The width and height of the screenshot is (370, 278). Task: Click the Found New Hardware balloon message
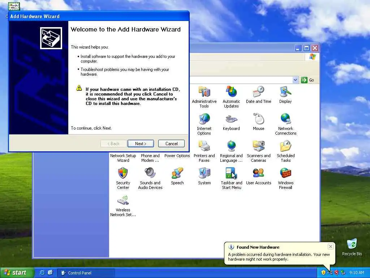279,257
